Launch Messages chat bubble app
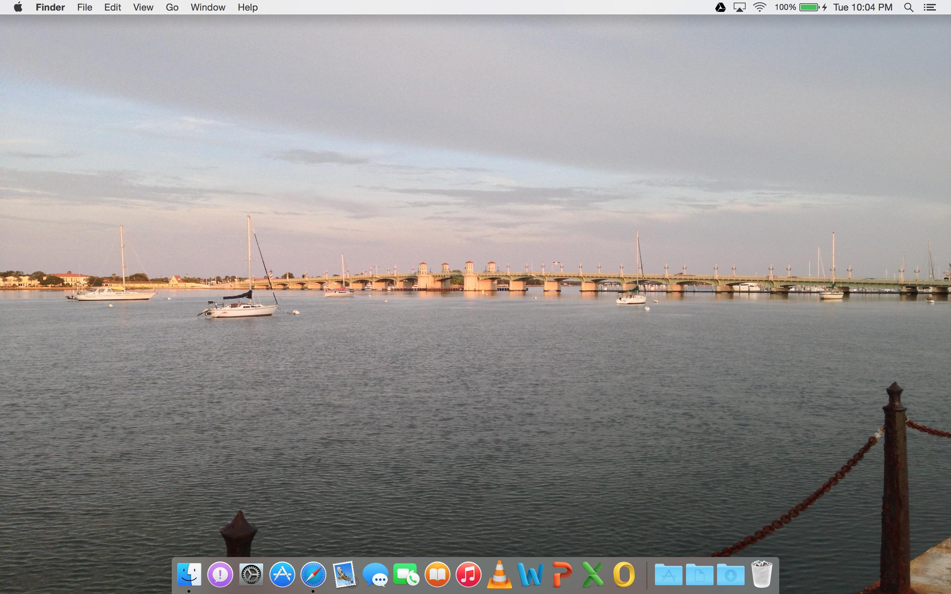This screenshot has width=951, height=594. click(375, 575)
